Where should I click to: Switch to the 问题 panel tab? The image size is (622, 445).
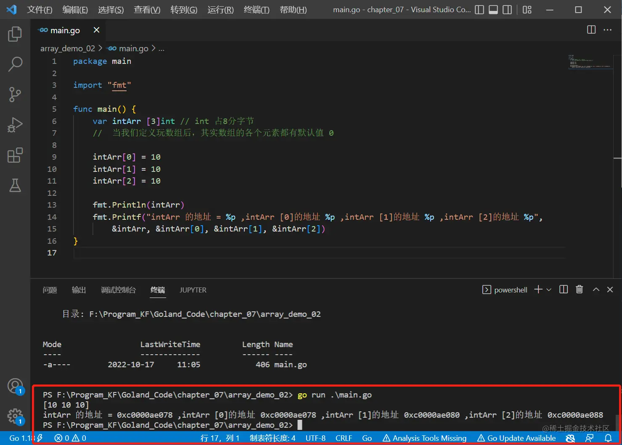(50, 290)
